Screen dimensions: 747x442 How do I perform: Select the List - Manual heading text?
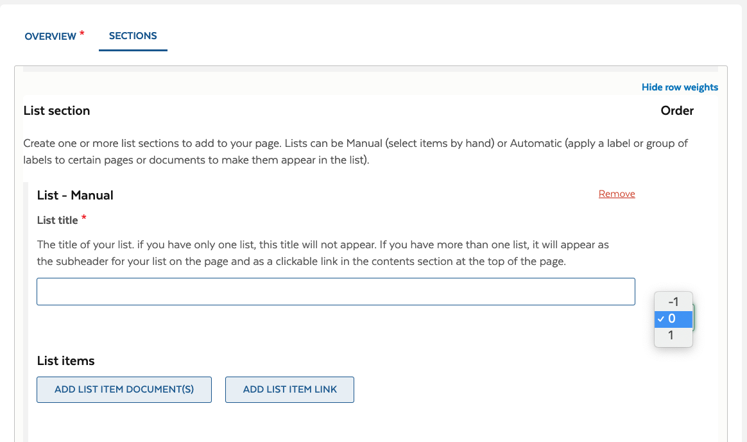(75, 195)
